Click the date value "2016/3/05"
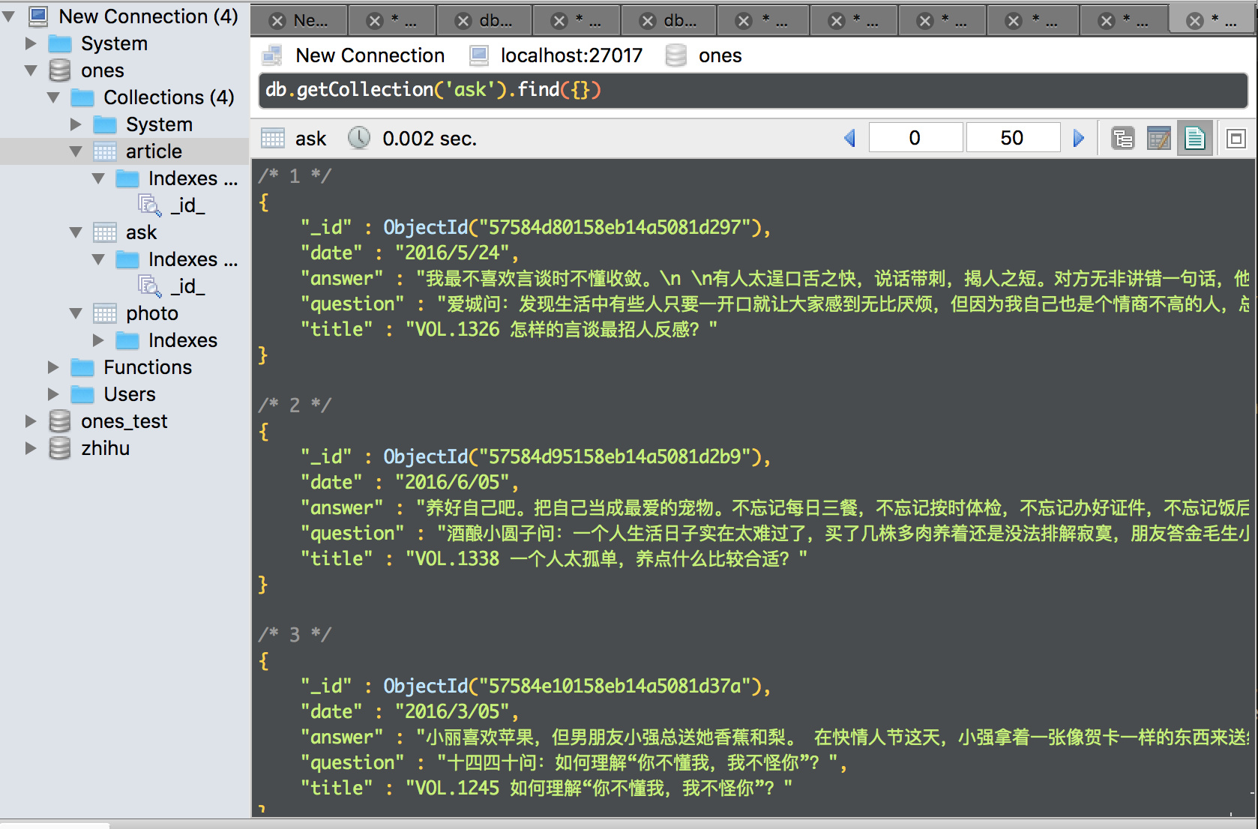1258x829 pixels. point(453,711)
